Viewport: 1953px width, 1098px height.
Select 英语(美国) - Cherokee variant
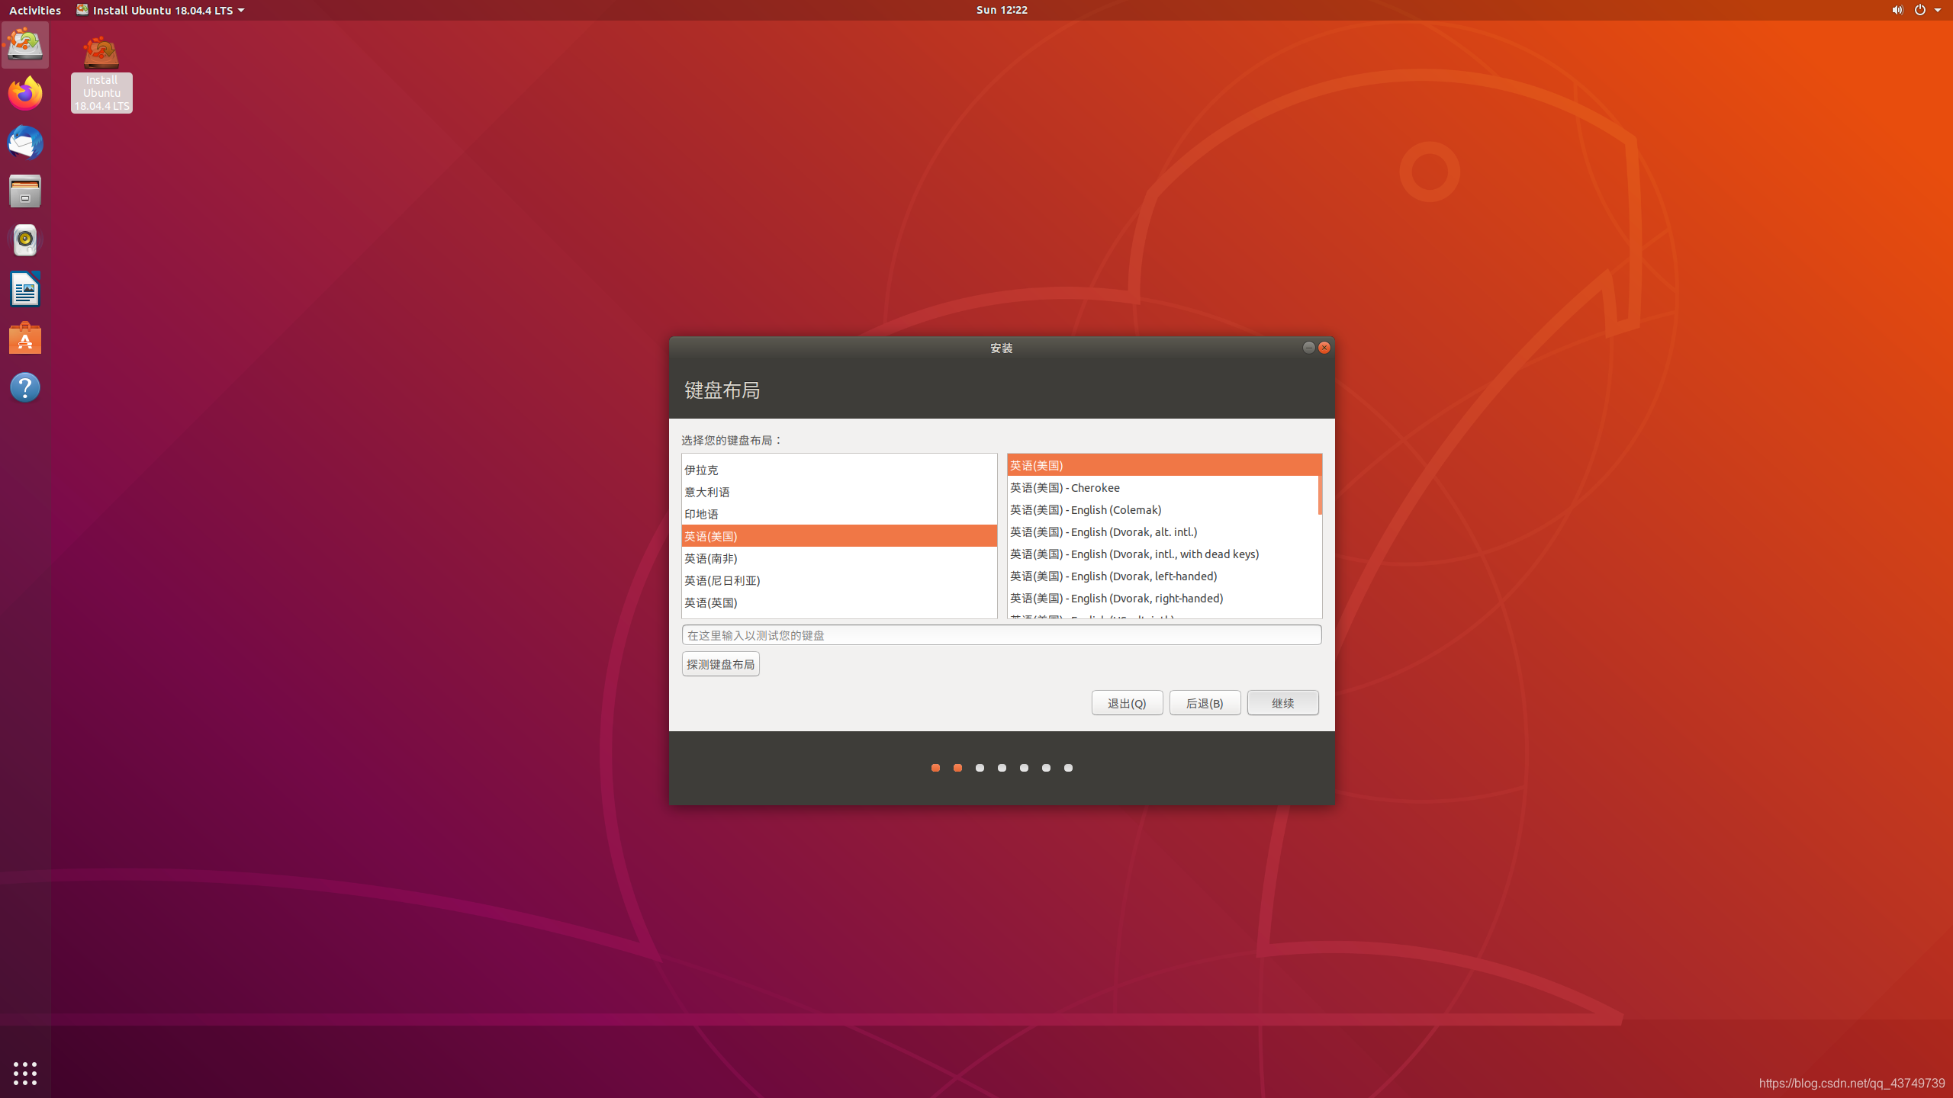point(1163,487)
